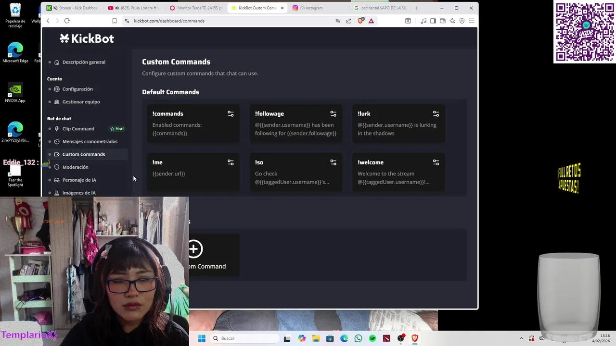Switch to the Instagram tab

(x=319, y=8)
